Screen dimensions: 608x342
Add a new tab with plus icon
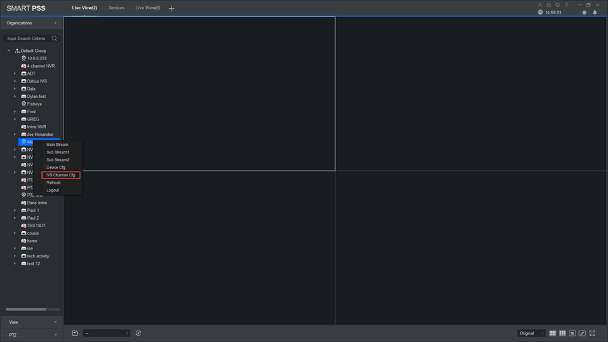172,8
